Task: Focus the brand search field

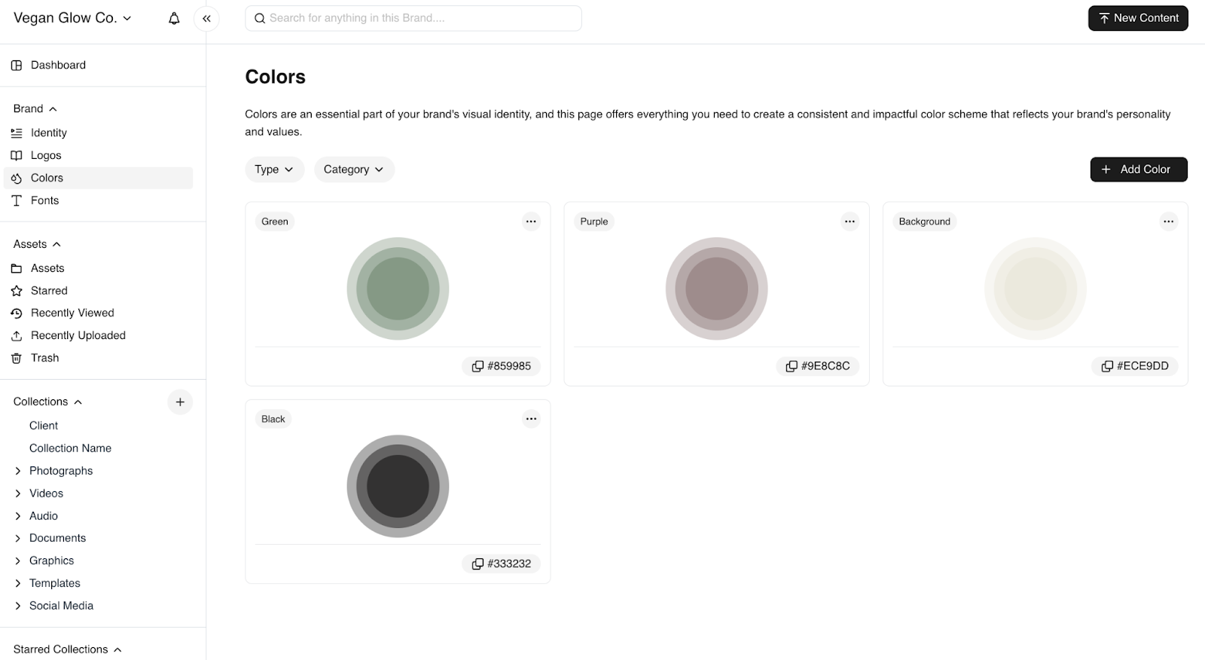Action: pyautogui.click(x=413, y=18)
